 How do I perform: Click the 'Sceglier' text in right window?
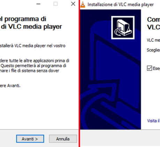click(x=153, y=50)
